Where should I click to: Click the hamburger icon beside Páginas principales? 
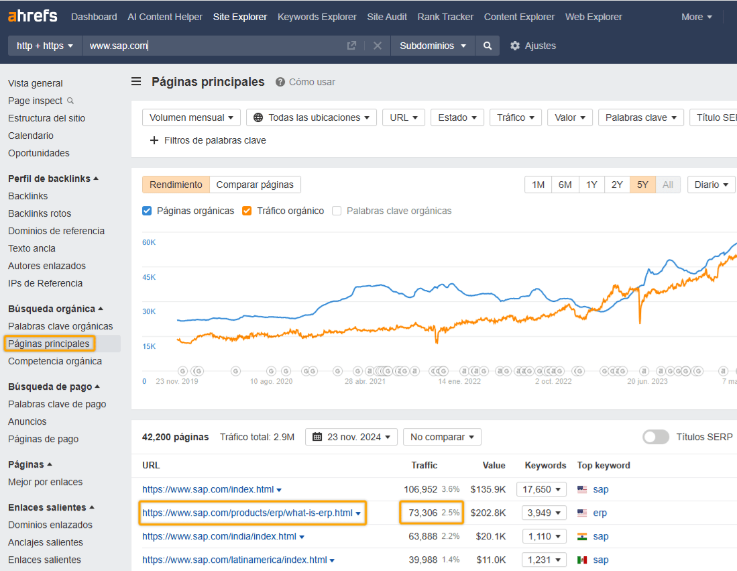(x=136, y=81)
